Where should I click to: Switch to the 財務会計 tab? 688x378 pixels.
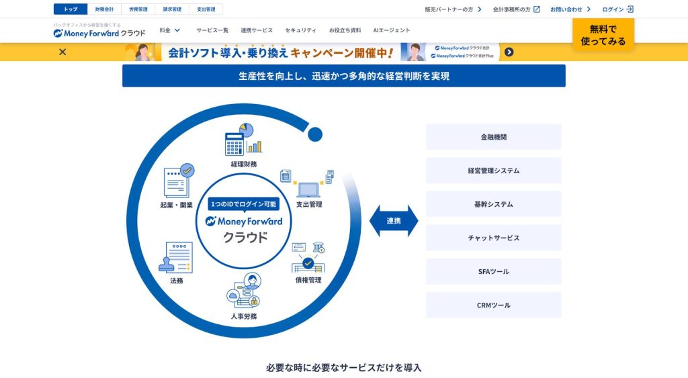tap(104, 9)
